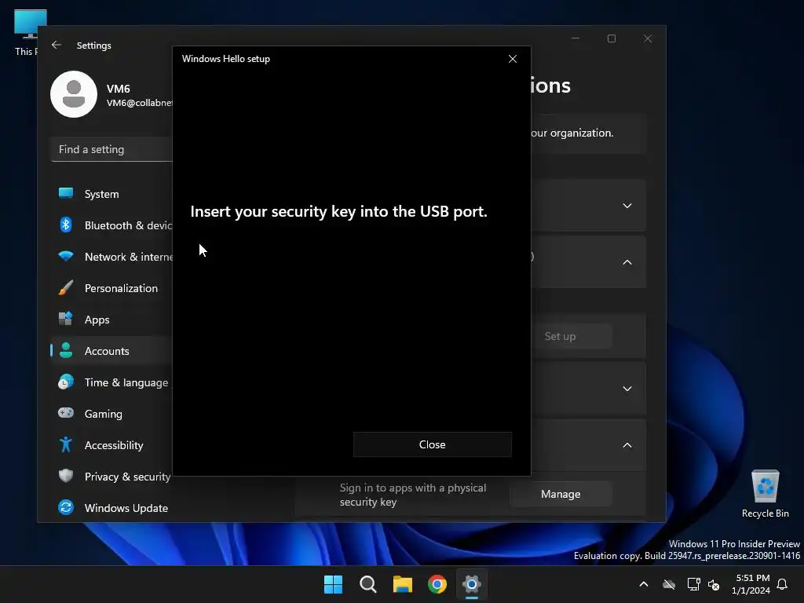The width and height of the screenshot is (804, 603).
Task: Click the VM6 profile avatar
Action: [74, 94]
